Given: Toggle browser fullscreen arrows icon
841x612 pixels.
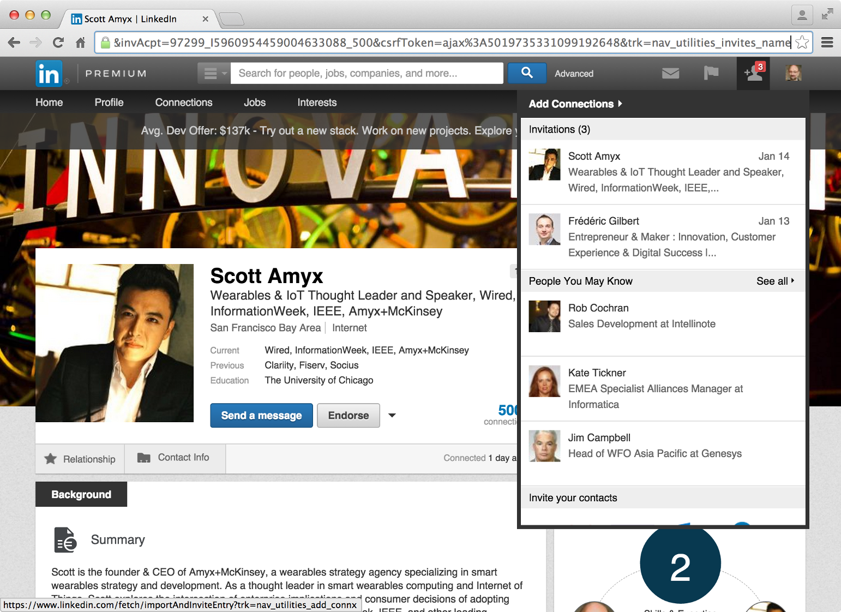Looking at the screenshot, I should point(827,14).
